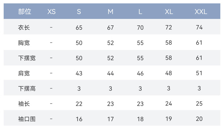Click the 胸宽 row label

coord(24,43)
